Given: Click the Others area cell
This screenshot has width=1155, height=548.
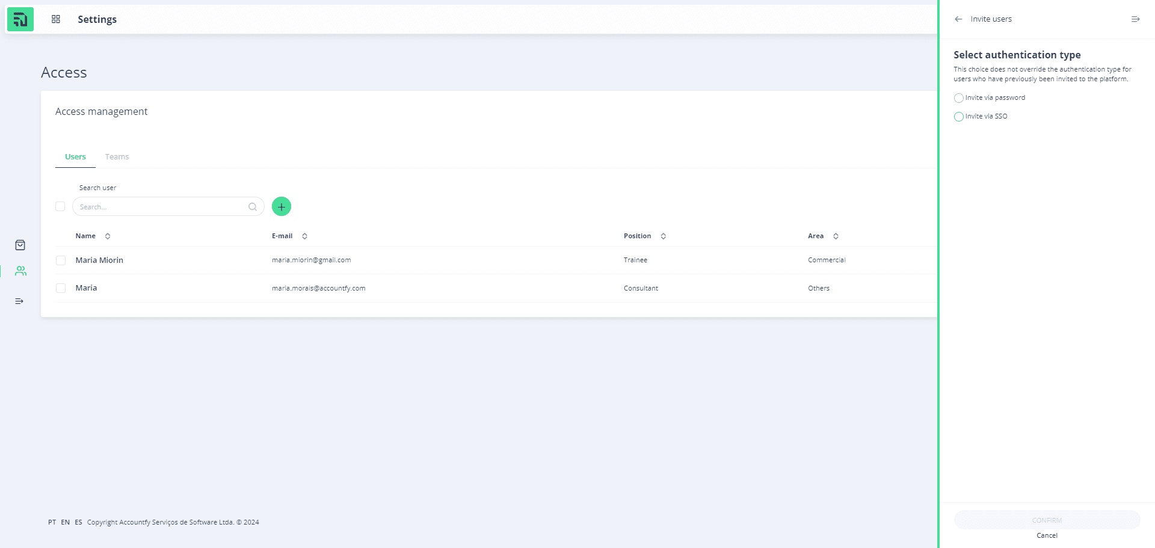Looking at the screenshot, I should click(x=818, y=288).
